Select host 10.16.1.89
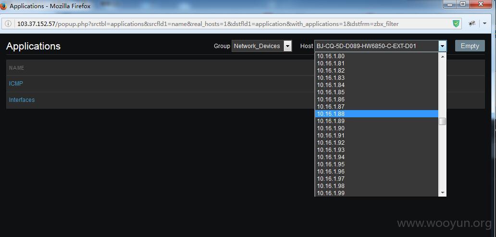This screenshot has width=496, height=237. click(376, 121)
